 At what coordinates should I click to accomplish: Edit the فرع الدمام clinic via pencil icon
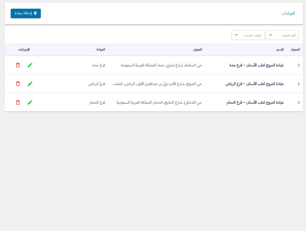pyautogui.click(x=30, y=102)
